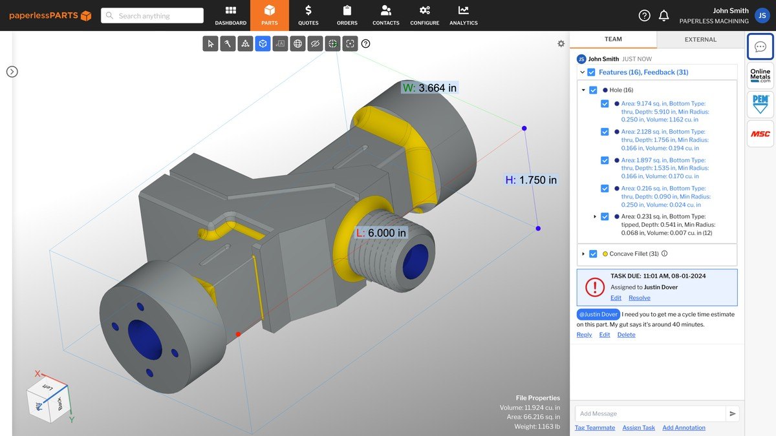The image size is (776, 436).
Task: Click the L: 6.000 in dimension label
Action: click(x=381, y=233)
